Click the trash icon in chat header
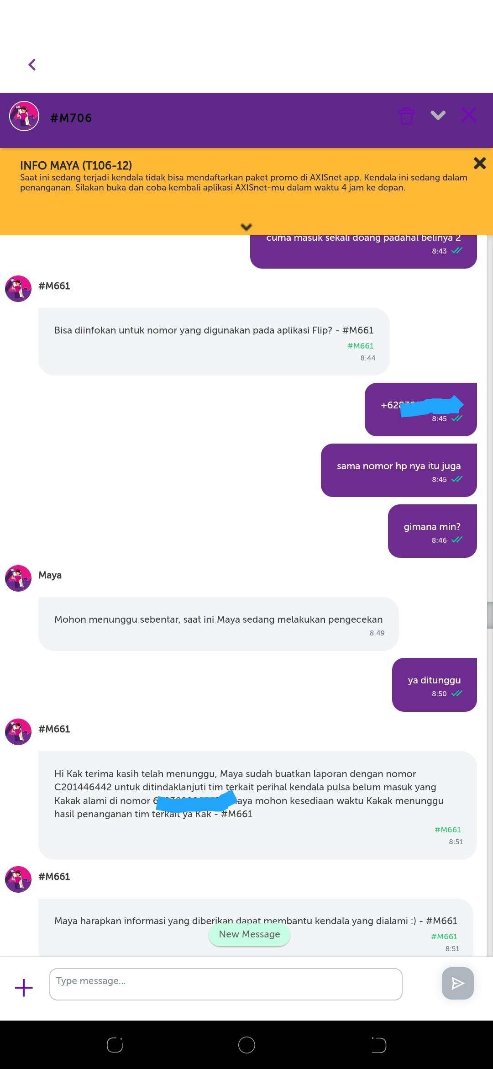493x1069 pixels. [406, 116]
